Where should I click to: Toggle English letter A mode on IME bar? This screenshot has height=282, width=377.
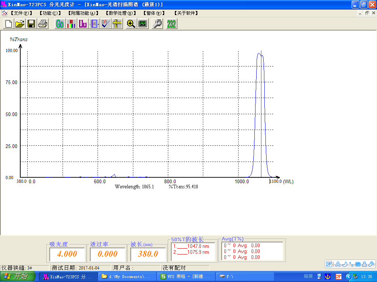pyautogui.click(x=338, y=264)
